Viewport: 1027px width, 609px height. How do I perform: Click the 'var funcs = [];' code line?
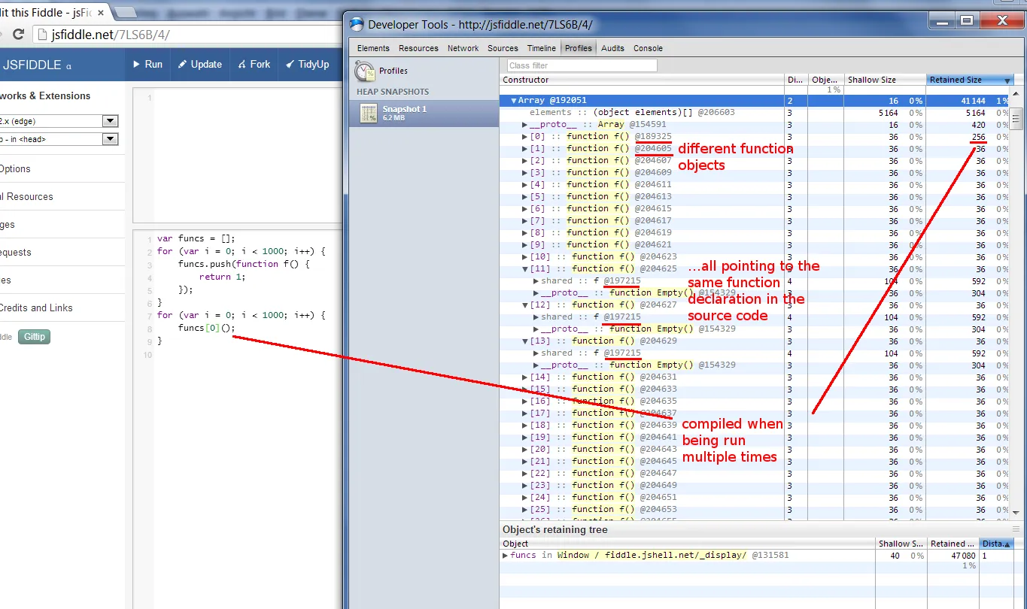pos(196,238)
